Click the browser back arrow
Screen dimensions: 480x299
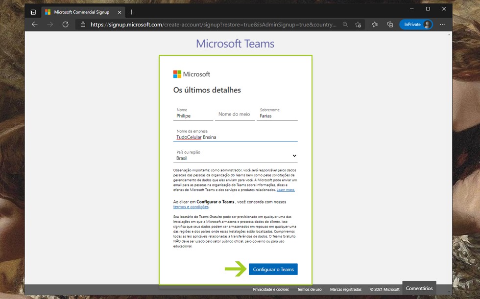point(34,24)
